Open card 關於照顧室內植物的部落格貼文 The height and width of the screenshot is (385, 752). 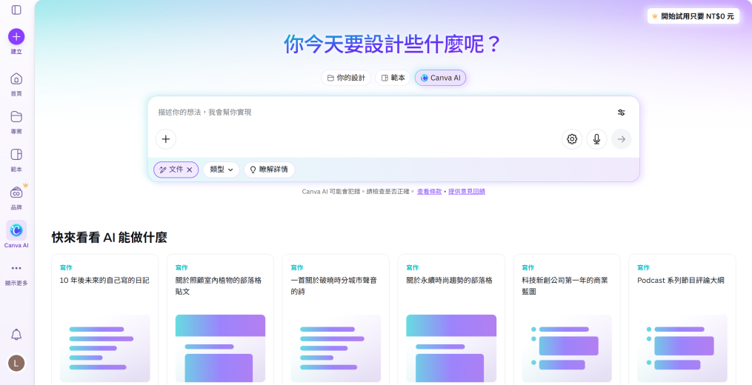(220, 319)
